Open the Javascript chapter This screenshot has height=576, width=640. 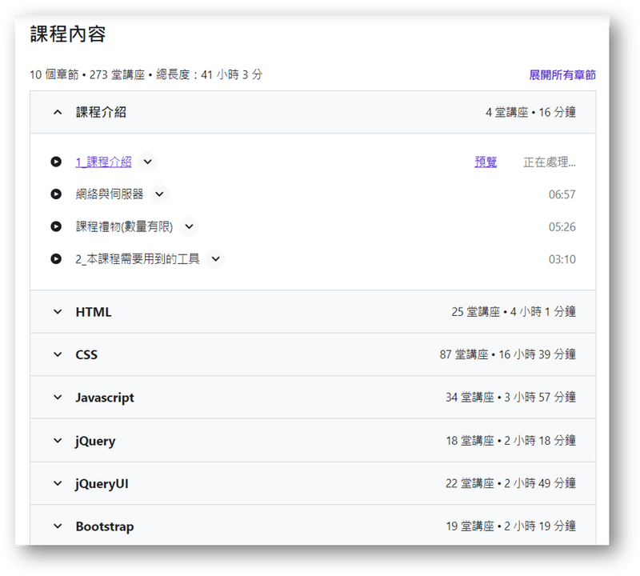[57, 398]
